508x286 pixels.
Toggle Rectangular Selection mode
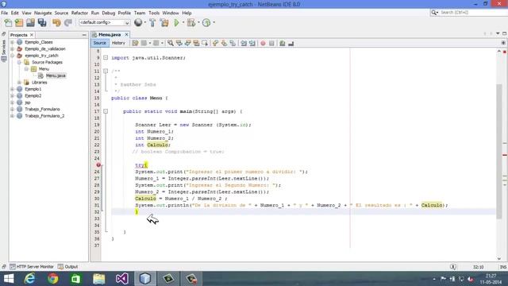pos(205,43)
